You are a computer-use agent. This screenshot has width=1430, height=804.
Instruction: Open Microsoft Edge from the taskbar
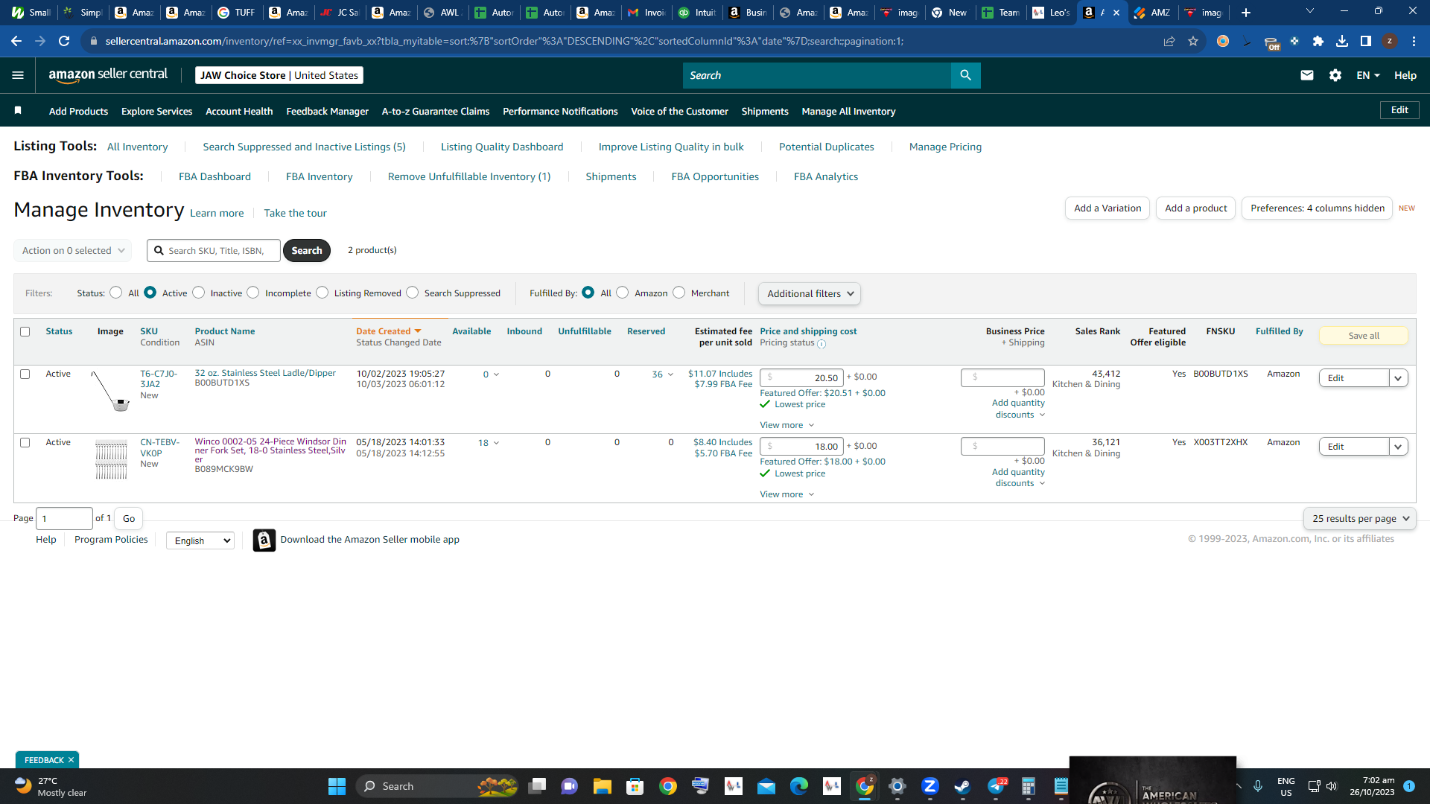click(x=798, y=786)
